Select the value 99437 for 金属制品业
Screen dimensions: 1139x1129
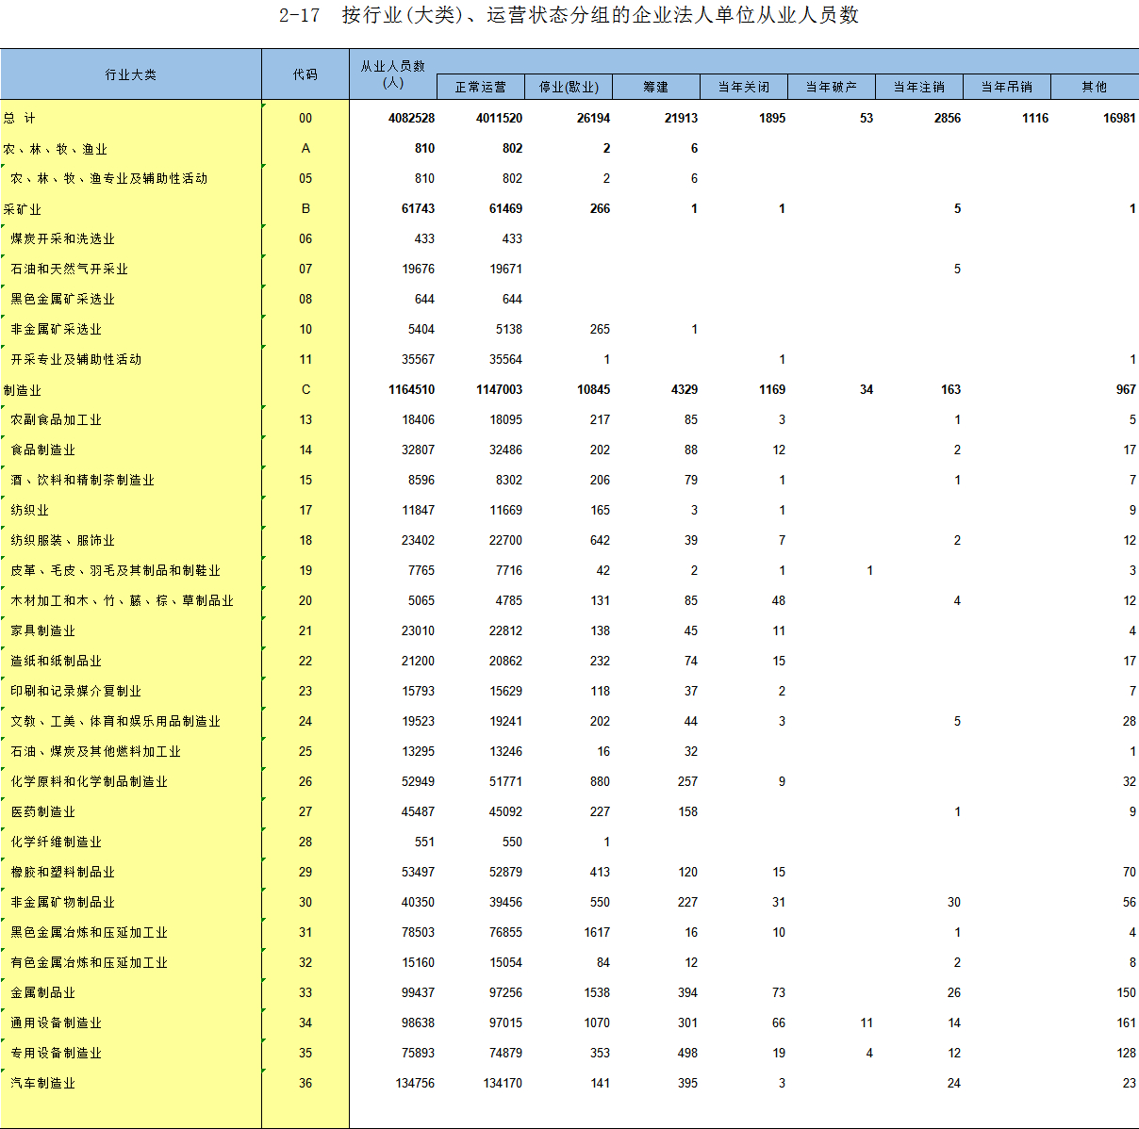418,992
